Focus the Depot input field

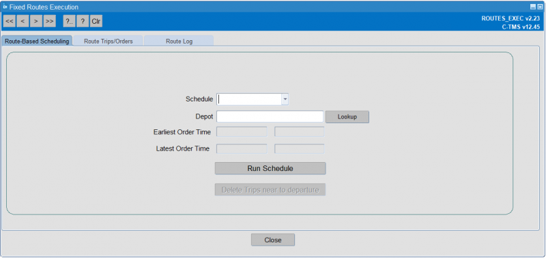pos(270,116)
